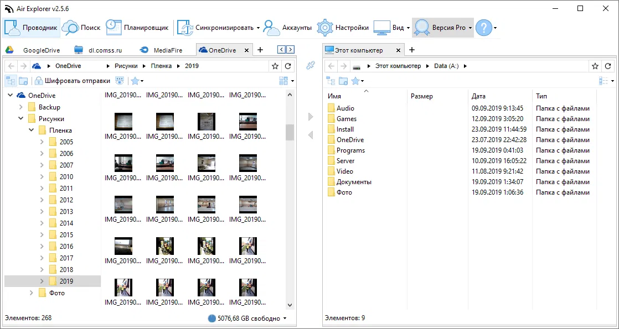Image resolution: width=619 pixels, height=329 pixels.
Task: Open the Поиск search tool
Action: (x=82, y=28)
